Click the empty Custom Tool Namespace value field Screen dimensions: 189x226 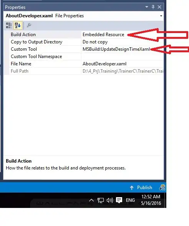tap(123, 56)
